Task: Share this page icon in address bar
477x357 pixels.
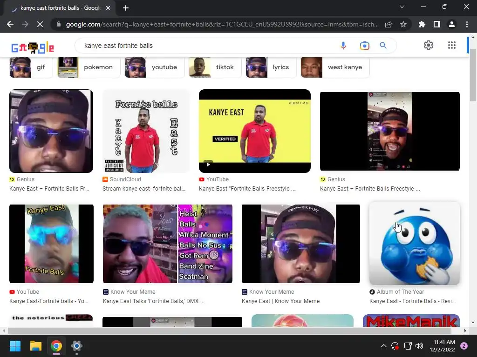Action: [x=388, y=24]
